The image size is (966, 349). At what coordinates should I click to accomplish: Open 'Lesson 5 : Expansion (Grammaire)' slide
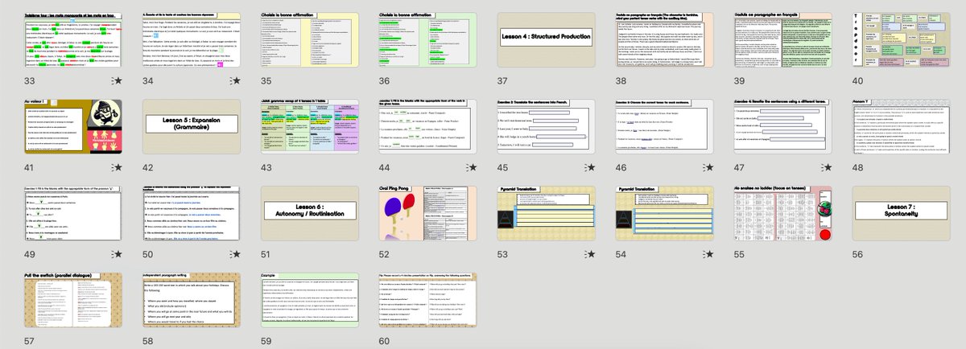(192, 127)
